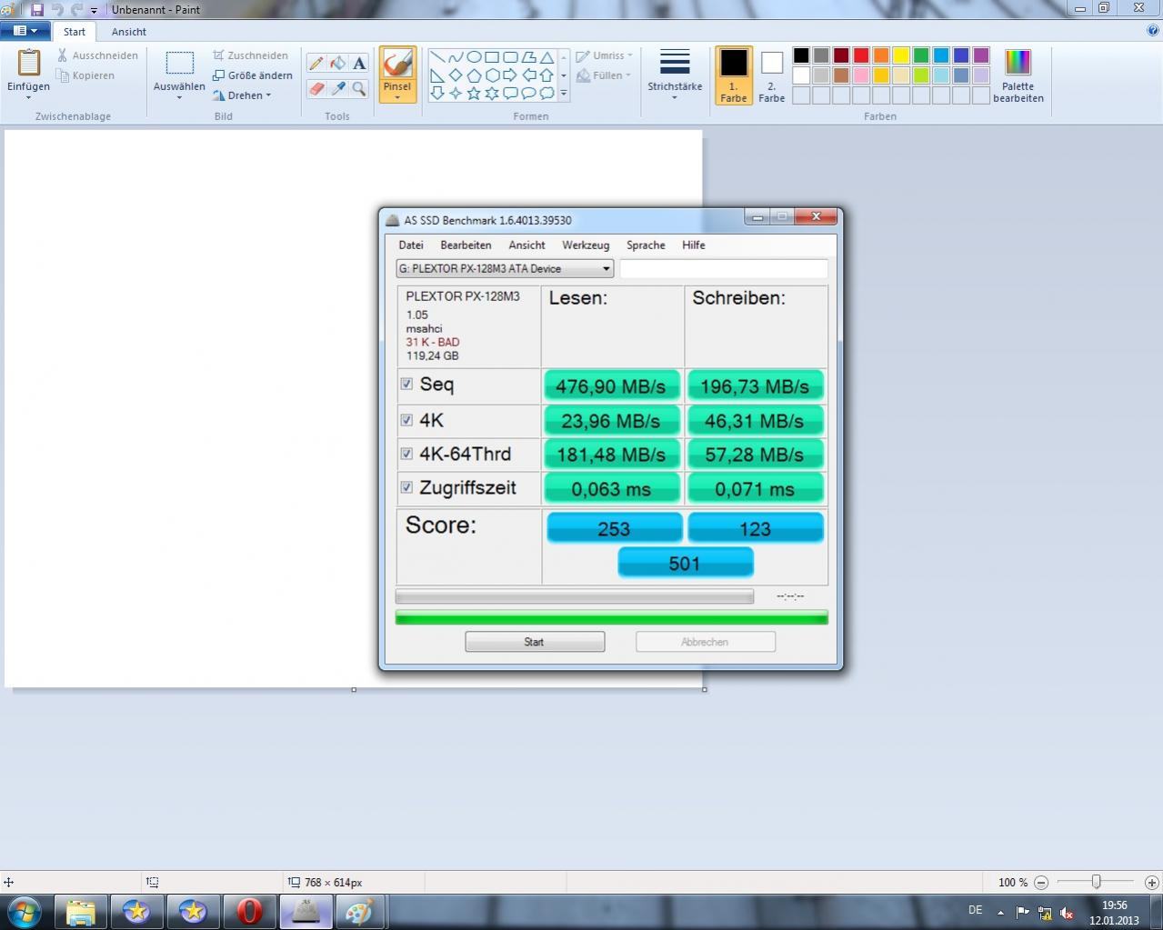
Task: Switch to AS SSD Benchmark taskbar icon
Action: [306, 911]
